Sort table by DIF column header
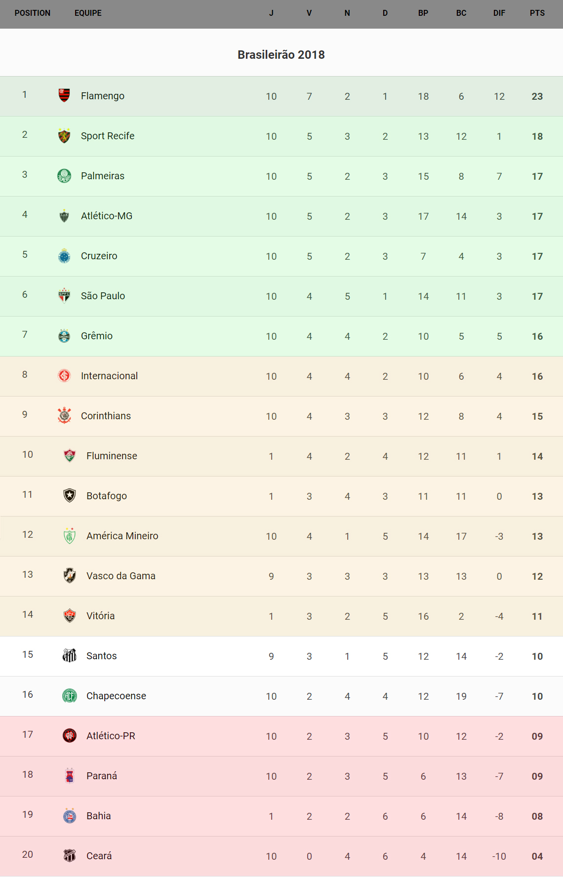The height and width of the screenshot is (877, 563). tap(499, 13)
